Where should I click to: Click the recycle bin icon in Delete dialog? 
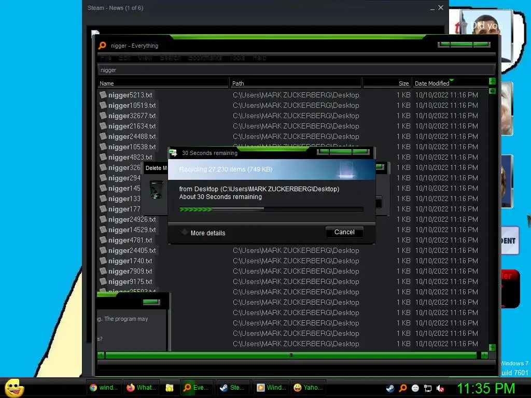pos(156,189)
